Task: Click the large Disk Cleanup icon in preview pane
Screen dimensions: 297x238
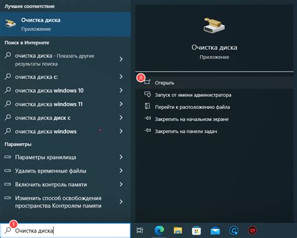Action: point(214,26)
